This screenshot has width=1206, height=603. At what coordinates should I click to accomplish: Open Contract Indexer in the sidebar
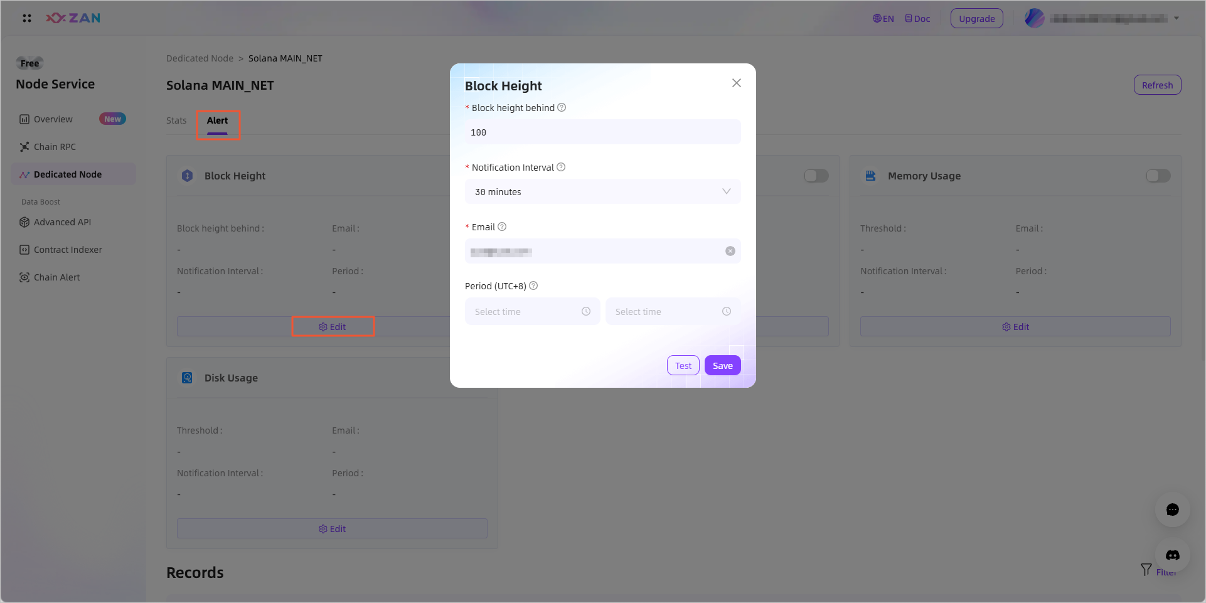pyautogui.click(x=61, y=250)
